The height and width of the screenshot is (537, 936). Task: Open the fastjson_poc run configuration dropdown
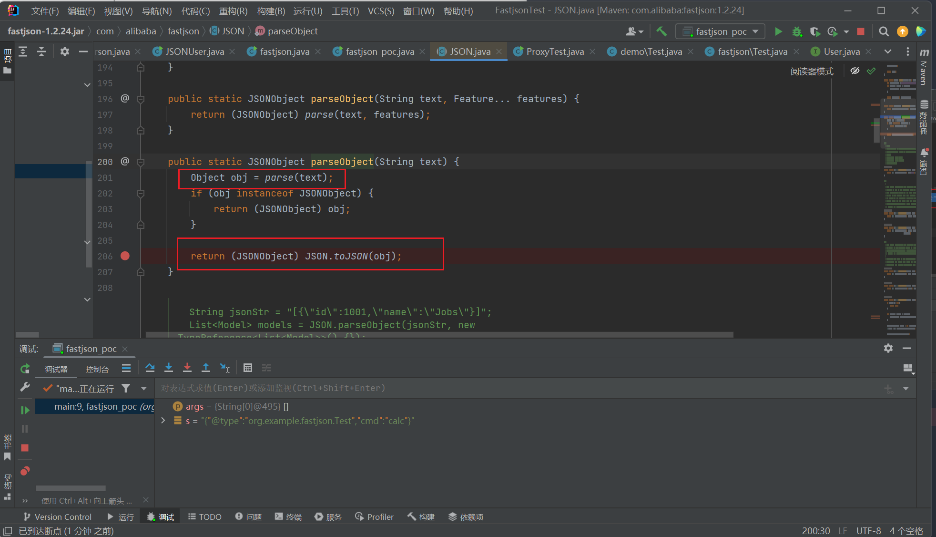721,31
